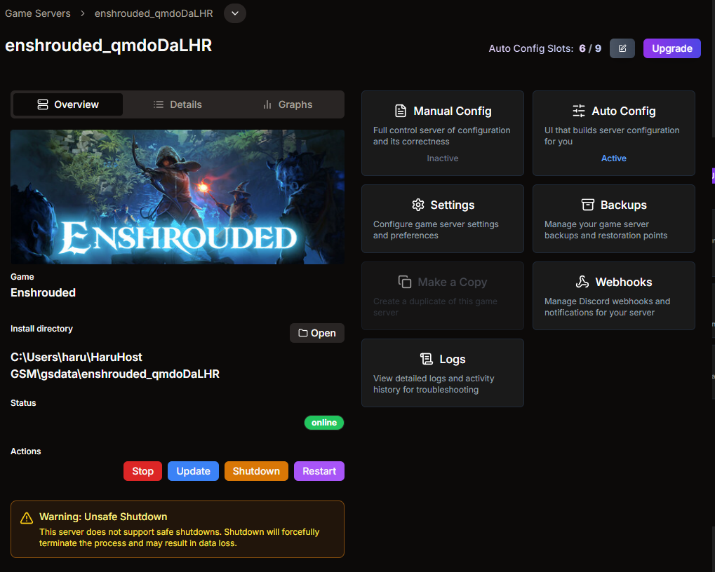Edit Auto Config Slots pencil icon

(622, 48)
